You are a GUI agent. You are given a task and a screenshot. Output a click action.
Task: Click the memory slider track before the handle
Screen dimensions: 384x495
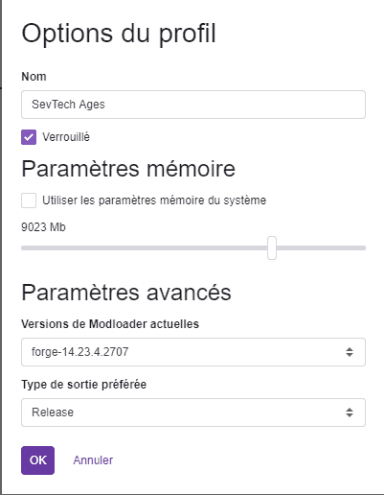[x=145, y=247]
